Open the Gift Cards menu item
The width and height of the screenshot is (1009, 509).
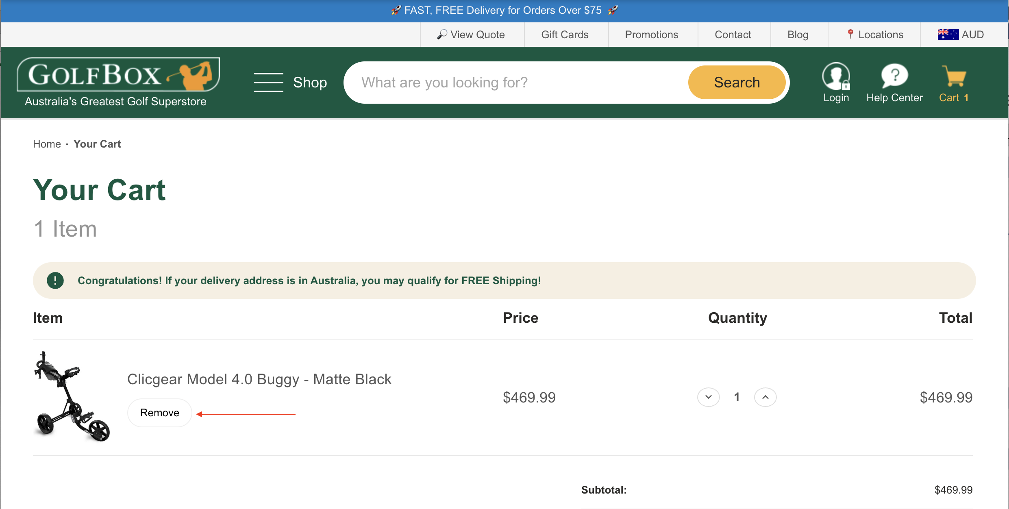click(565, 35)
